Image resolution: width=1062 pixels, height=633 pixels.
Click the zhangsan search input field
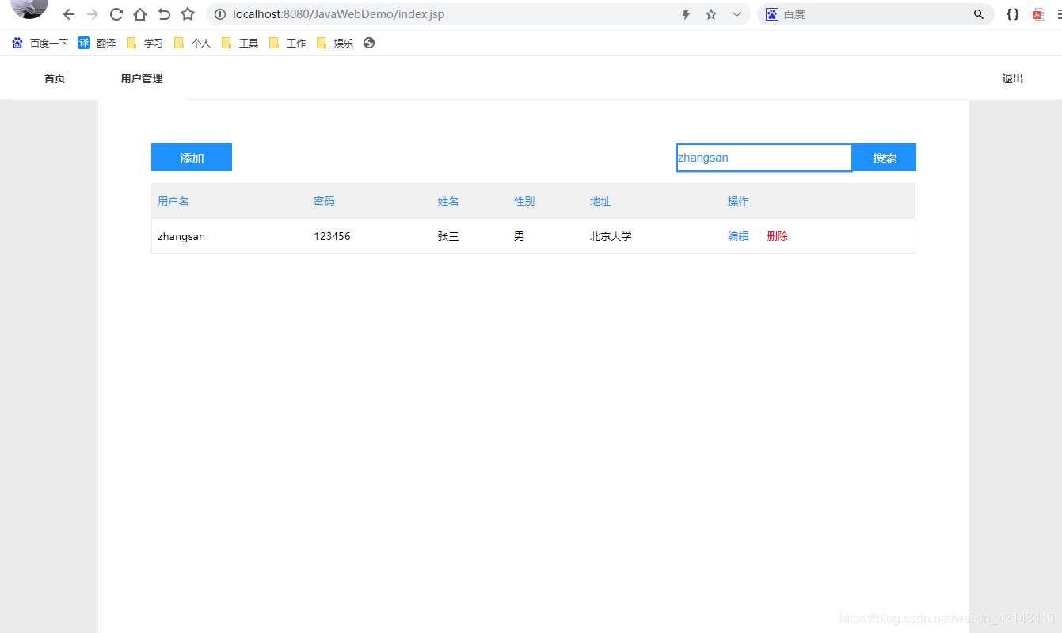point(763,157)
